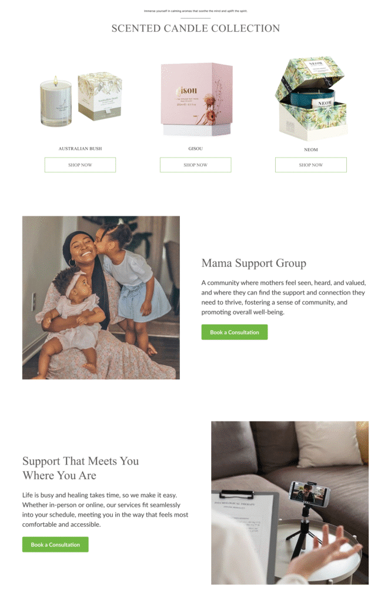The width and height of the screenshot is (391, 602).
Task: Click the Mama Support Group description paragraph
Action: point(284,297)
